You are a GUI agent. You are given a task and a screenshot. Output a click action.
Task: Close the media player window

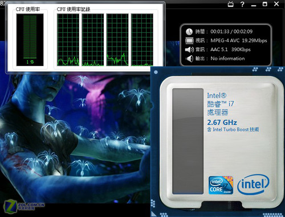pyautogui.click(x=276, y=4)
